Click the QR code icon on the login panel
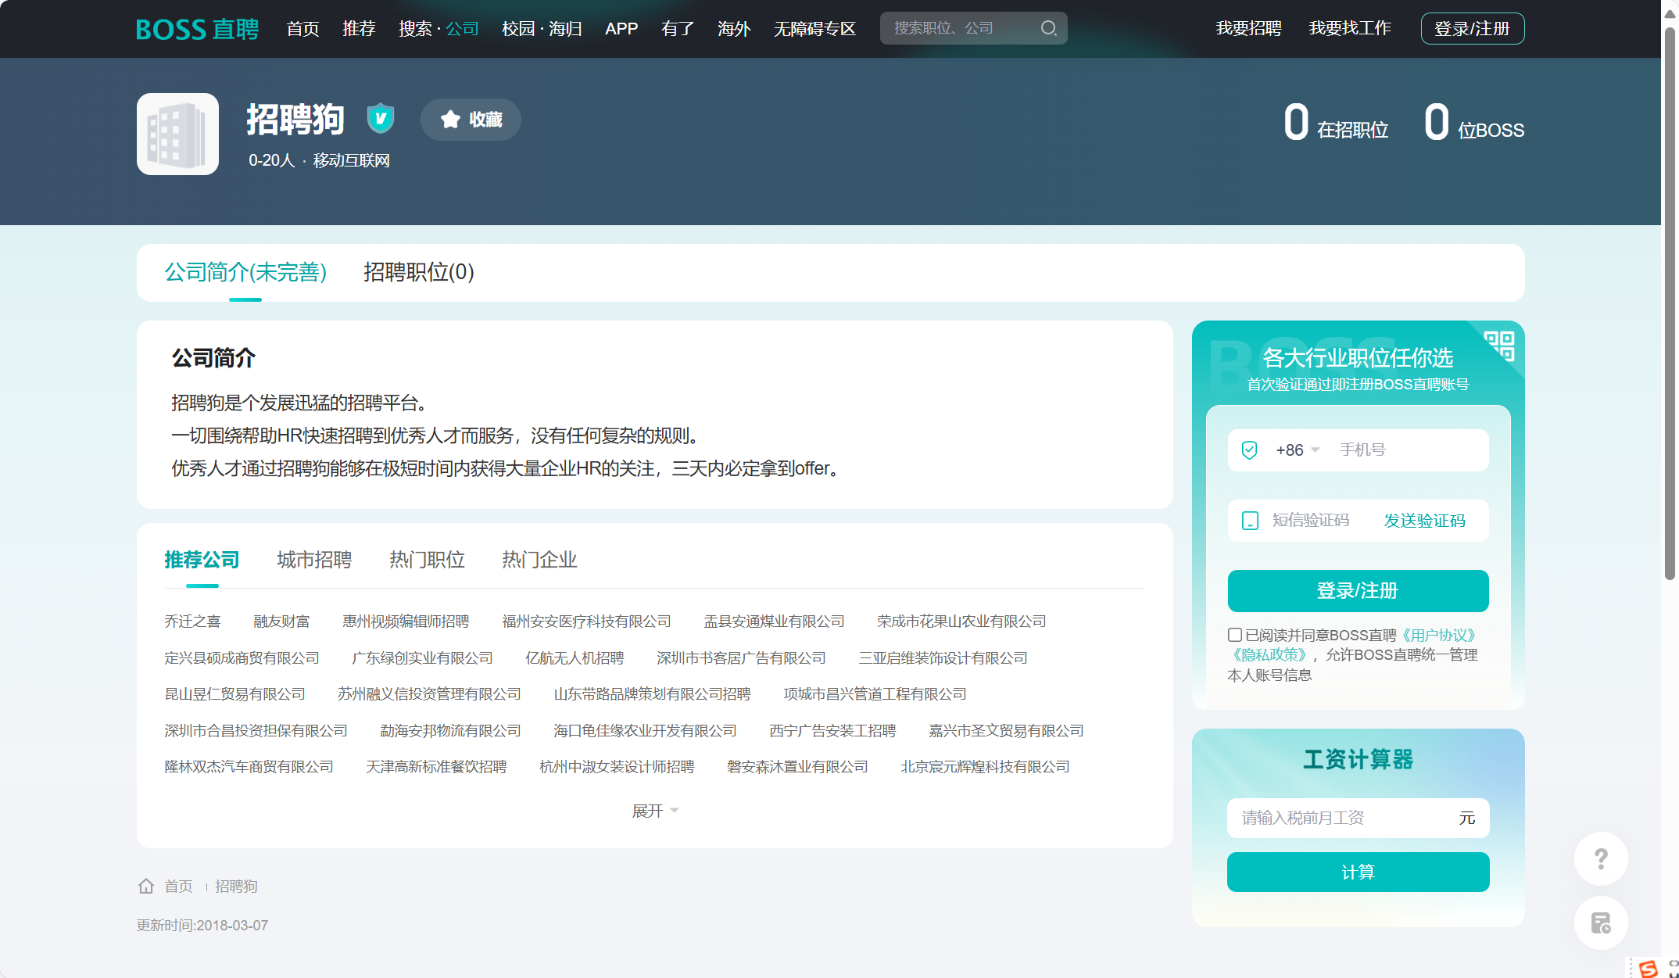 pos(1501,345)
